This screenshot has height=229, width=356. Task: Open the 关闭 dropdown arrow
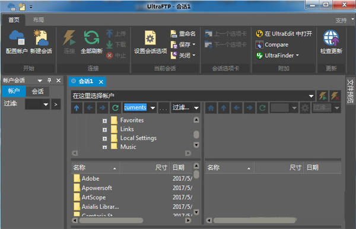194,55
